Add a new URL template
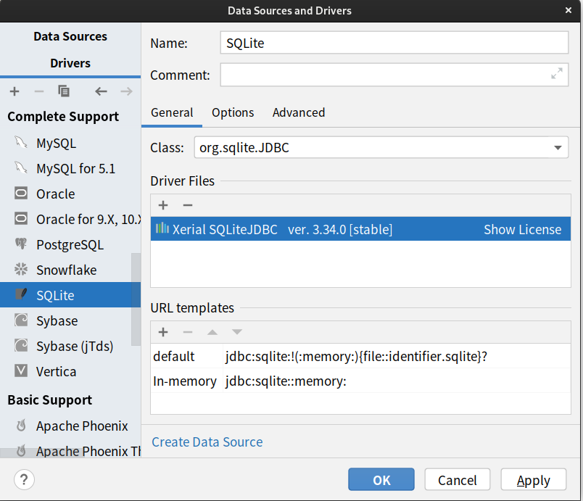The width and height of the screenshot is (583, 501). 163,332
